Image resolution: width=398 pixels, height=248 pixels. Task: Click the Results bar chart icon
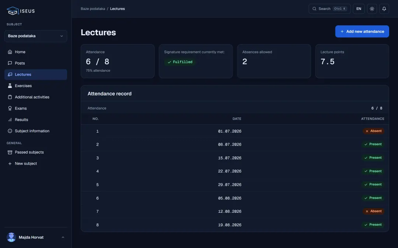[10, 120]
